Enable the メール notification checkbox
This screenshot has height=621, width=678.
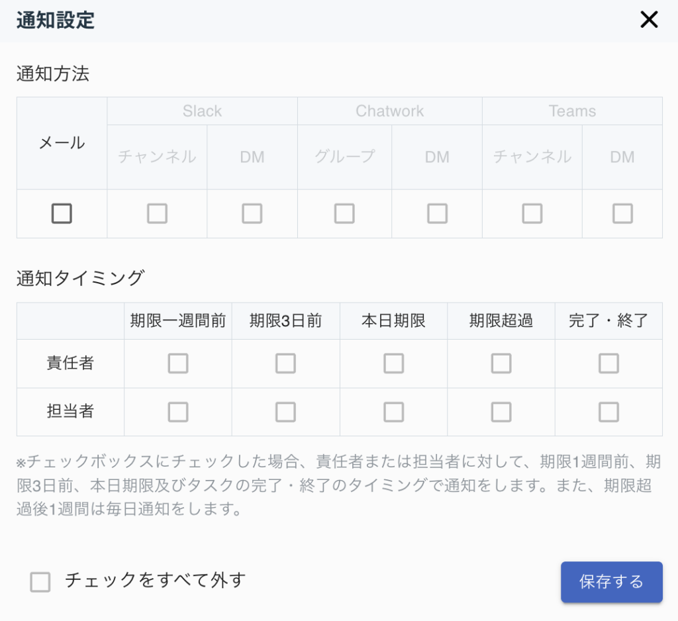62,214
